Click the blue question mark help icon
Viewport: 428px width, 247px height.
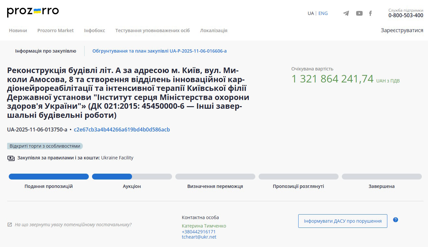pyautogui.click(x=395, y=220)
